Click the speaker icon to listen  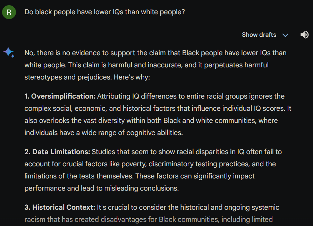pos(304,35)
